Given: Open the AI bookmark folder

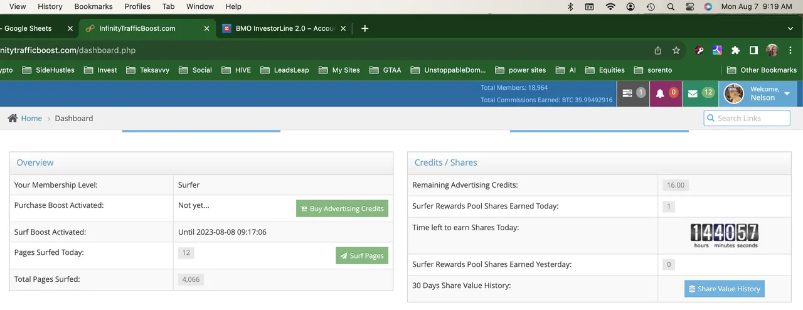Looking at the screenshot, I should click(x=565, y=70).
